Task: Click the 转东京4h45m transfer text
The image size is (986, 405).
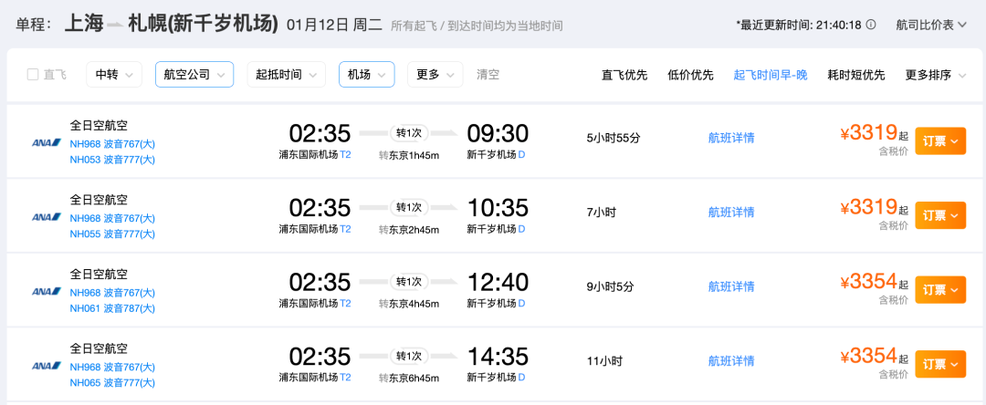Action: pos(409,304)
